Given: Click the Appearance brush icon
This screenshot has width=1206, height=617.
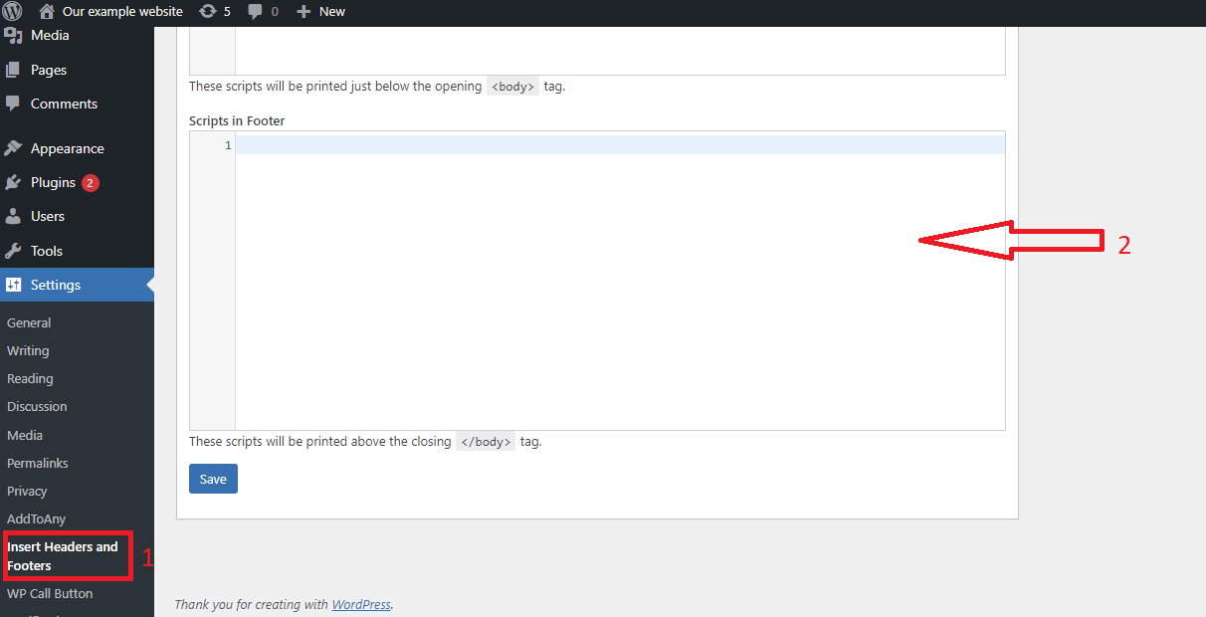Looking at the screenshot, I should (13, 148).
